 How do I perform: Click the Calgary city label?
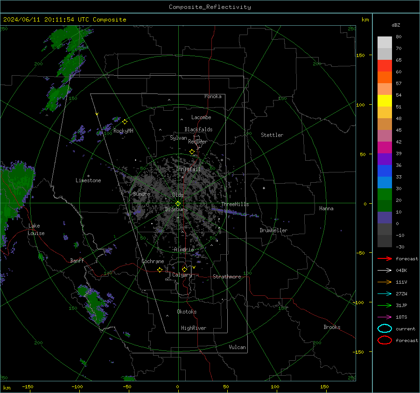pyautogui.click(x=182, y=275)
